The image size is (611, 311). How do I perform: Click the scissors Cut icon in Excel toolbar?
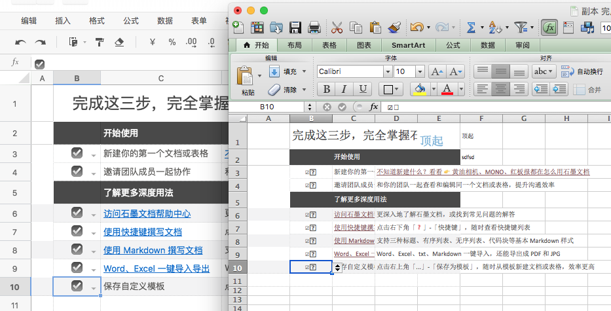tap(337, 27)
